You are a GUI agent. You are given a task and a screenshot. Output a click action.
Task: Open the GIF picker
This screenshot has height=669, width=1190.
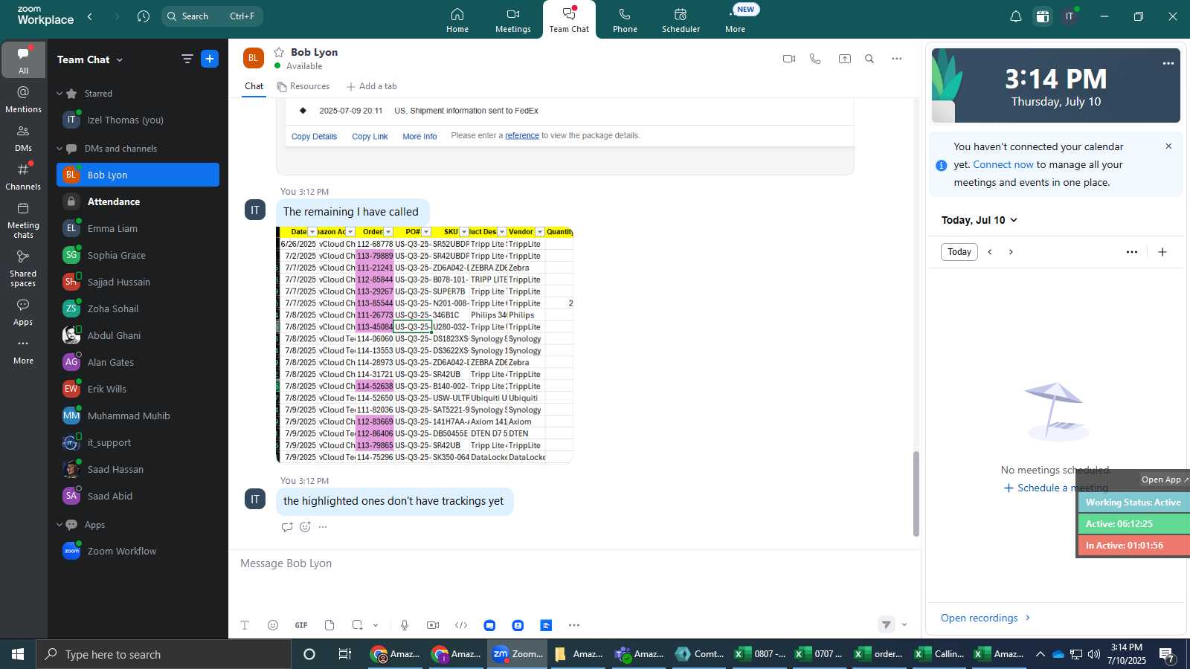[x=301, y=625]
